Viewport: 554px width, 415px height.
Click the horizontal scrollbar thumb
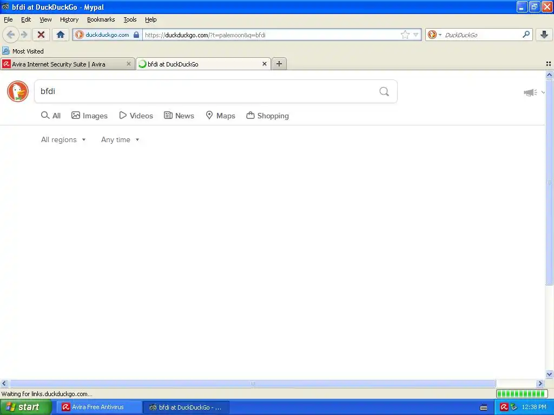tap(252, 383)
